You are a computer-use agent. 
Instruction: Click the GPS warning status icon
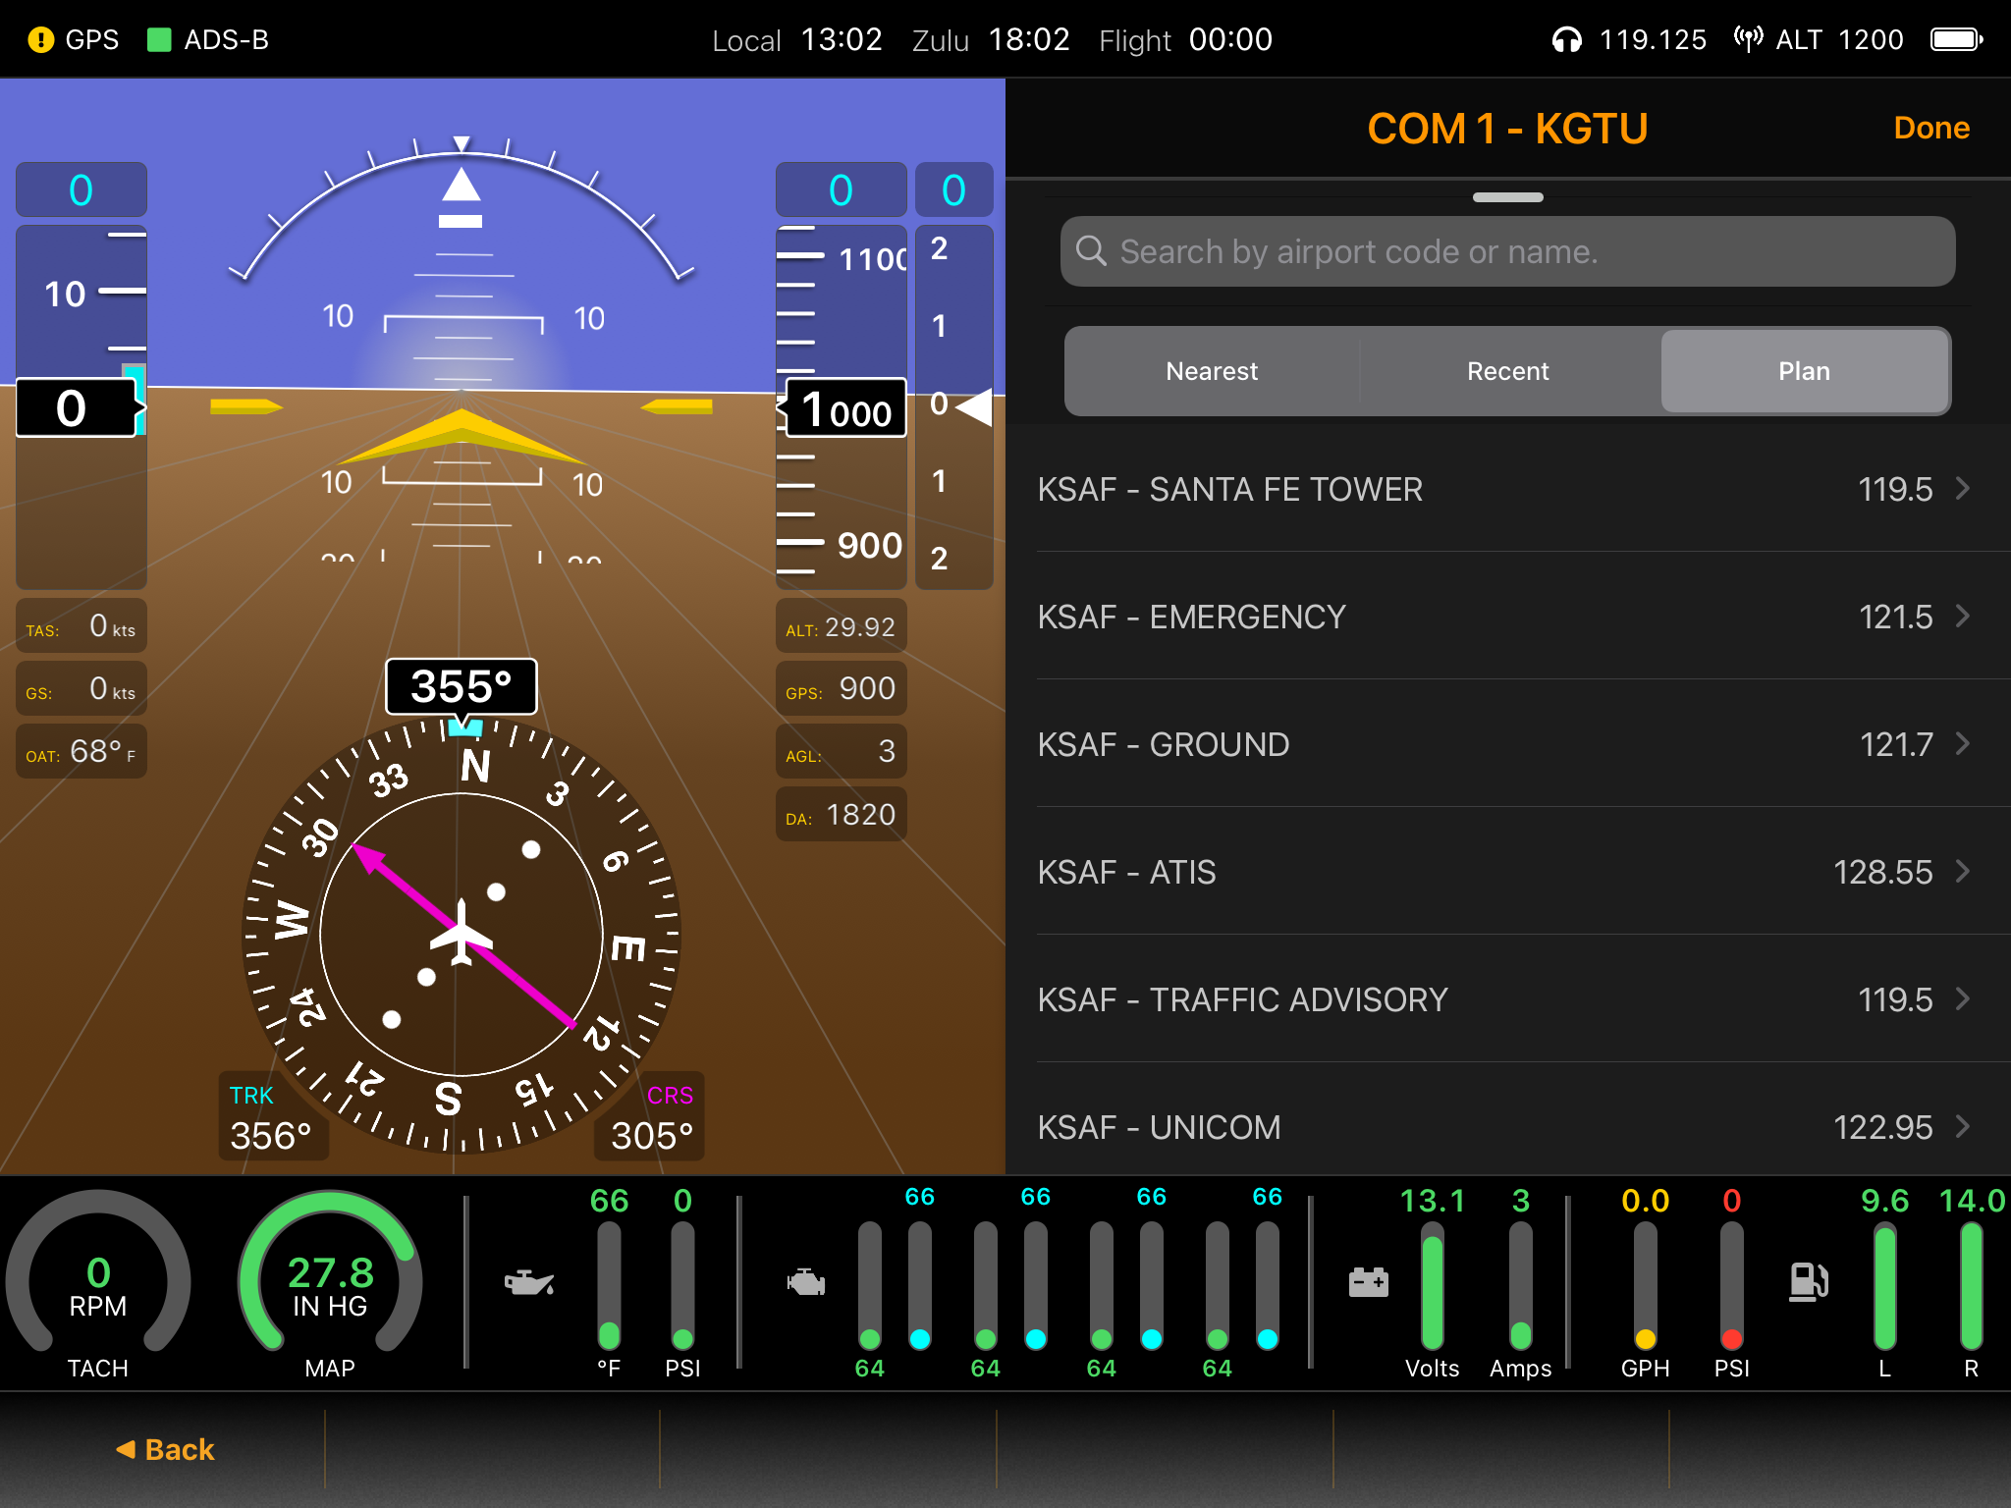point(41,40)
